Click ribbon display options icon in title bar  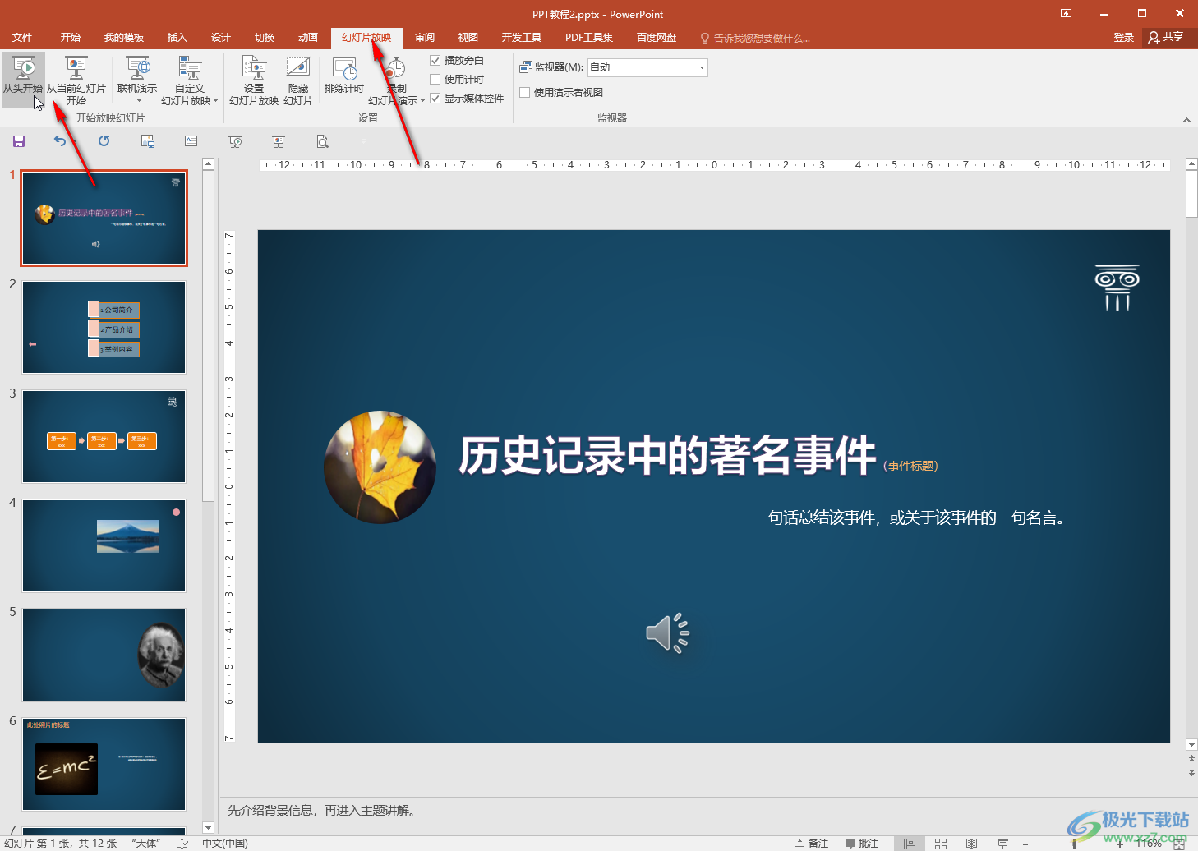tap(1066, 13)
